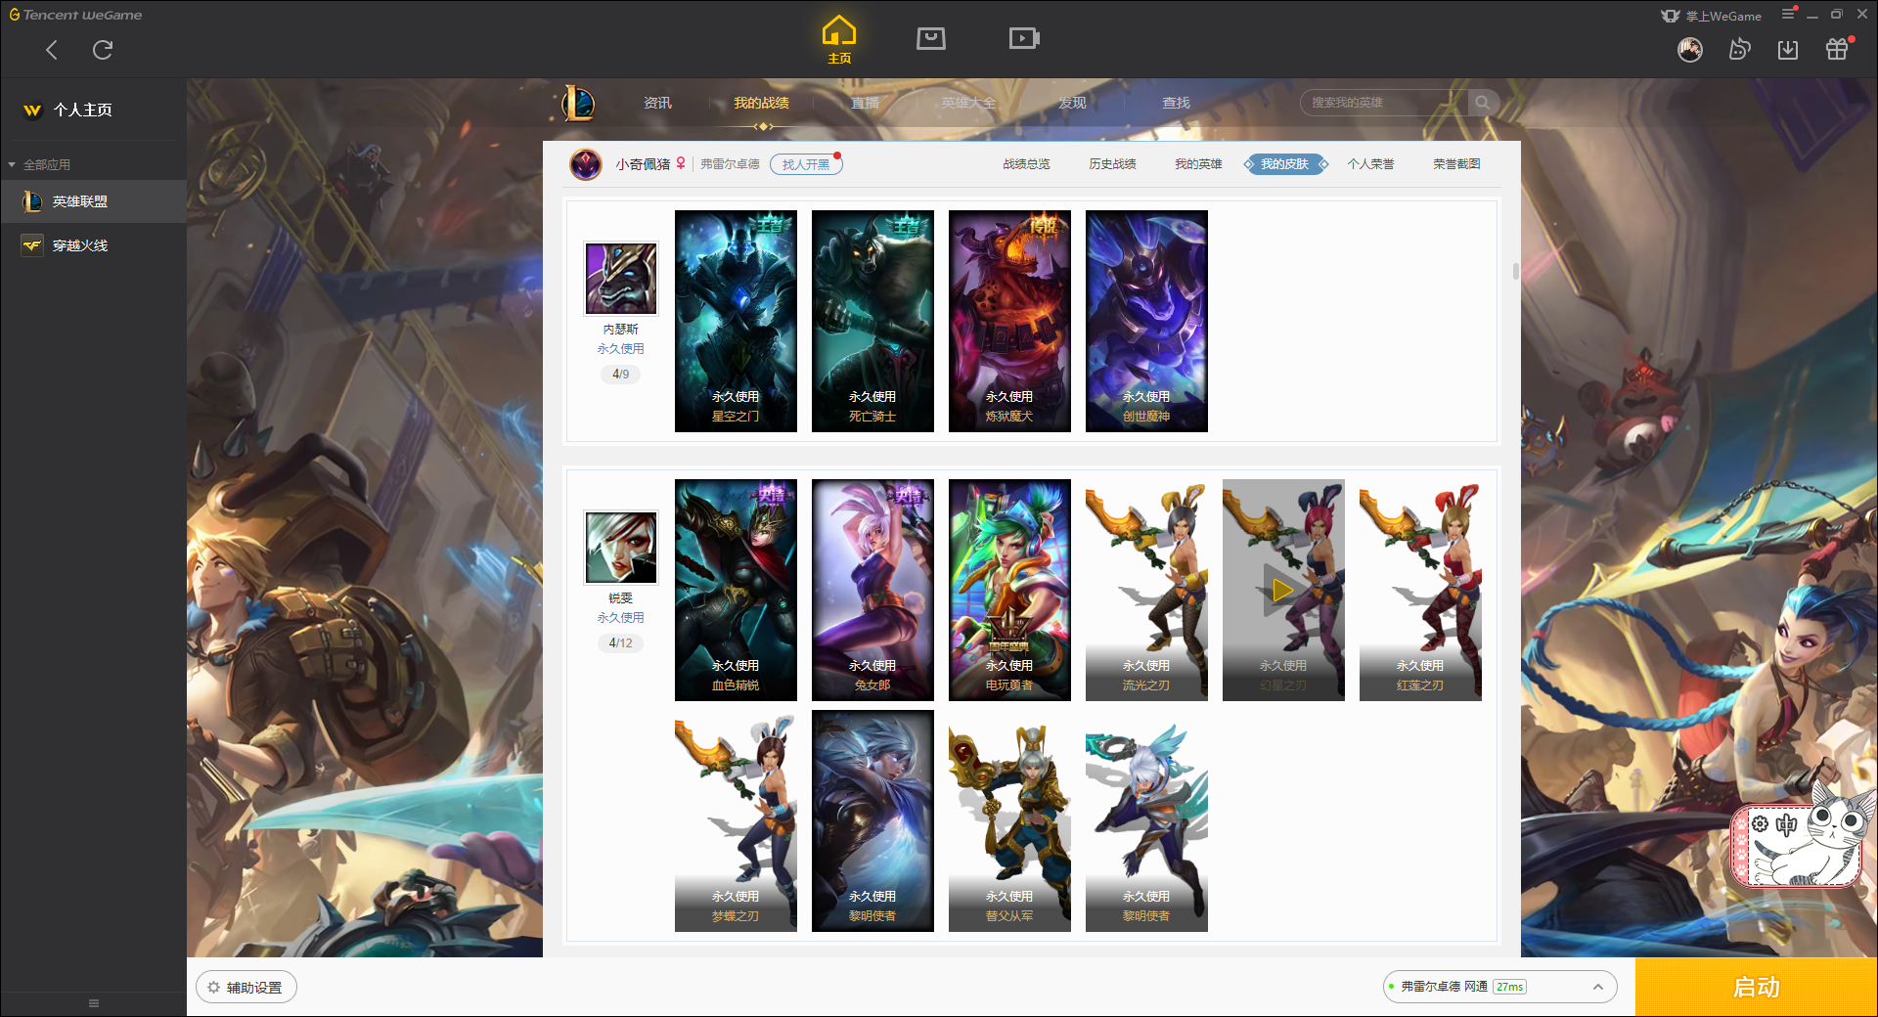Switch to 个人荣誉 sub-tab
This screenshot has height=1017, width=1878.
pos(1370,164)
